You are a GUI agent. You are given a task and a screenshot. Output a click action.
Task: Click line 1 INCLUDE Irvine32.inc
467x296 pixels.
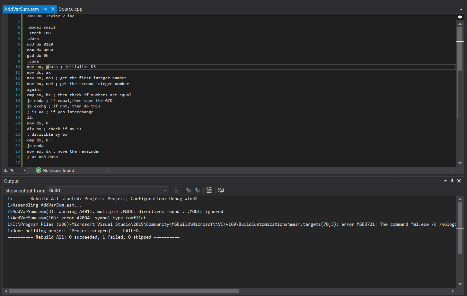pos(51,16)
